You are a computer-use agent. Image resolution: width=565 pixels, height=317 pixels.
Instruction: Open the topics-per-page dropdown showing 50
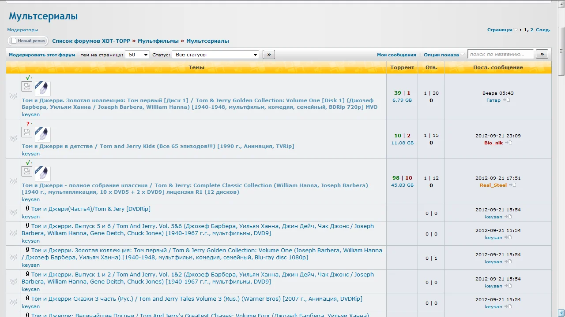tap(137, 55)
